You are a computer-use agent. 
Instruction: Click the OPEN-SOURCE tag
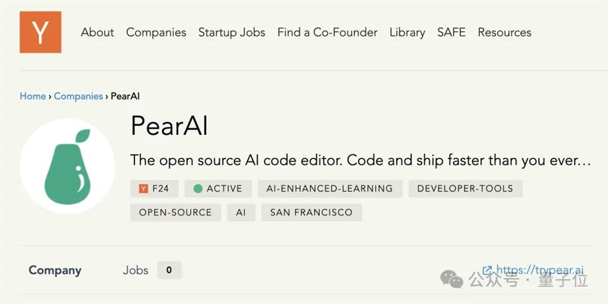pos(175,212)
